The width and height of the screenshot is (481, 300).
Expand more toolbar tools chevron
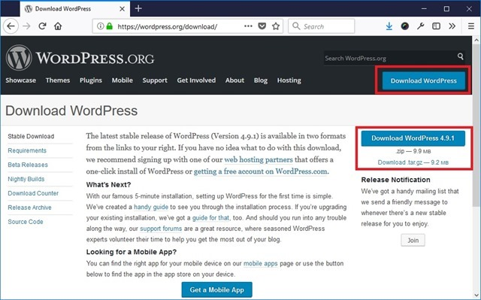452,26
